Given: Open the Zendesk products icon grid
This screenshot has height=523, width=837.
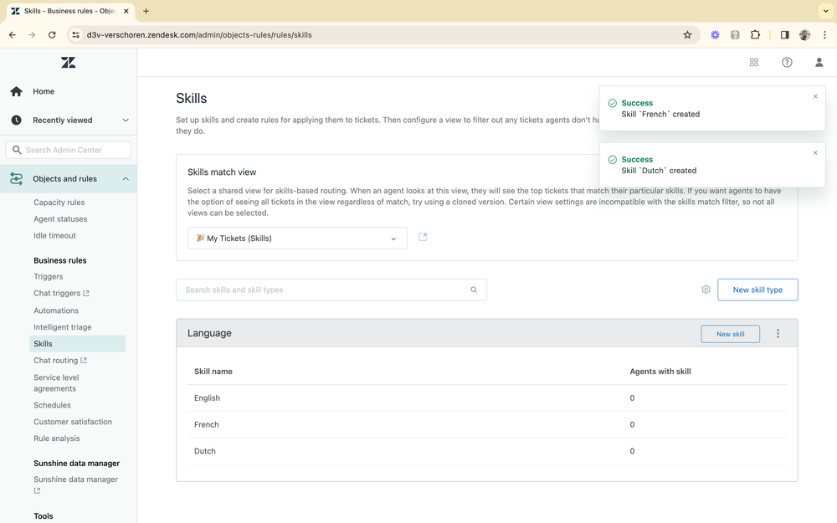Looking at the screenshot, I should point(753,62).
